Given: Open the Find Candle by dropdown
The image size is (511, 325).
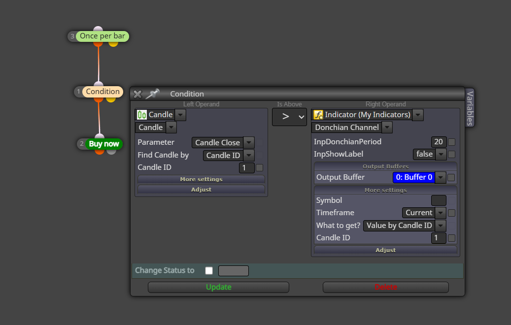Looking at the screenshot, I should click(x=249, y=155).
